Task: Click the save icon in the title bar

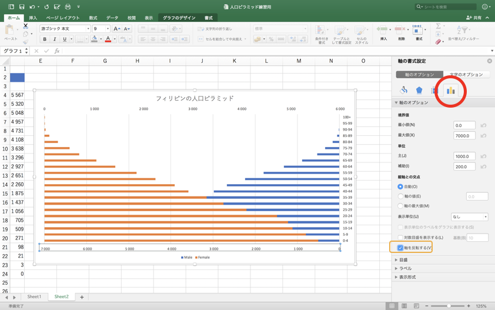Action: click(22, 6)
